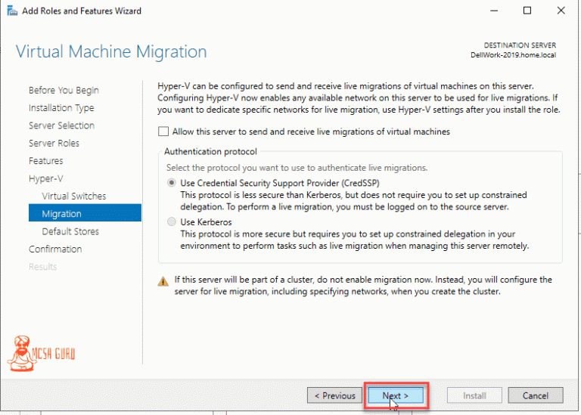Go to Before You Begin step
581x415 pixels.
[x=64, y=90]
